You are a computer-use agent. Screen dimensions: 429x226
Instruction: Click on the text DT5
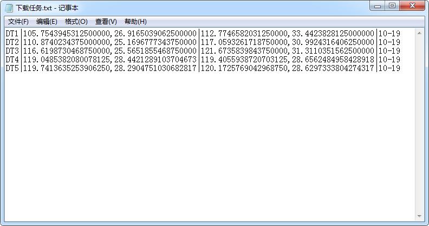[x=12, y=68]
